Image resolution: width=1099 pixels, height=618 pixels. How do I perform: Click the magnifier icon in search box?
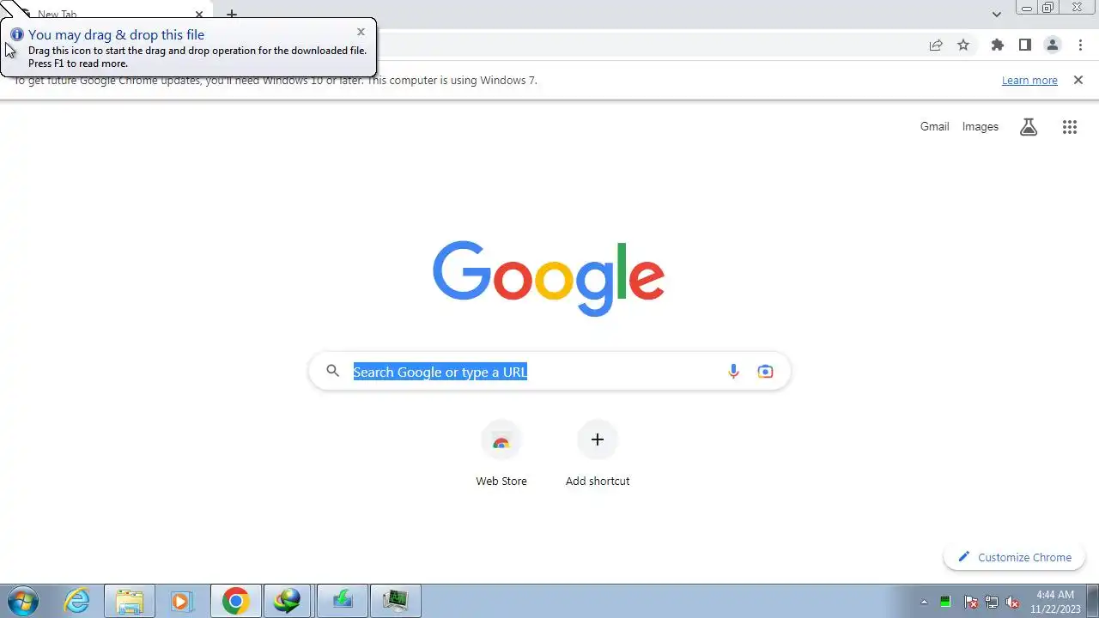coord(333,372)
